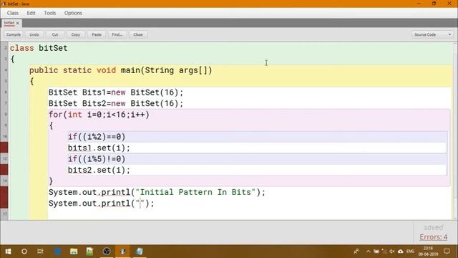Place cursor in 'class bitSet' line
458x258 pixels.
(39, 48)
